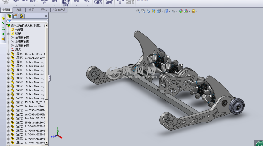This screenshot has width=263, height=146.
Task: Select the 2x 9mm or 15mm component row
Action: (x=28, y=106)
